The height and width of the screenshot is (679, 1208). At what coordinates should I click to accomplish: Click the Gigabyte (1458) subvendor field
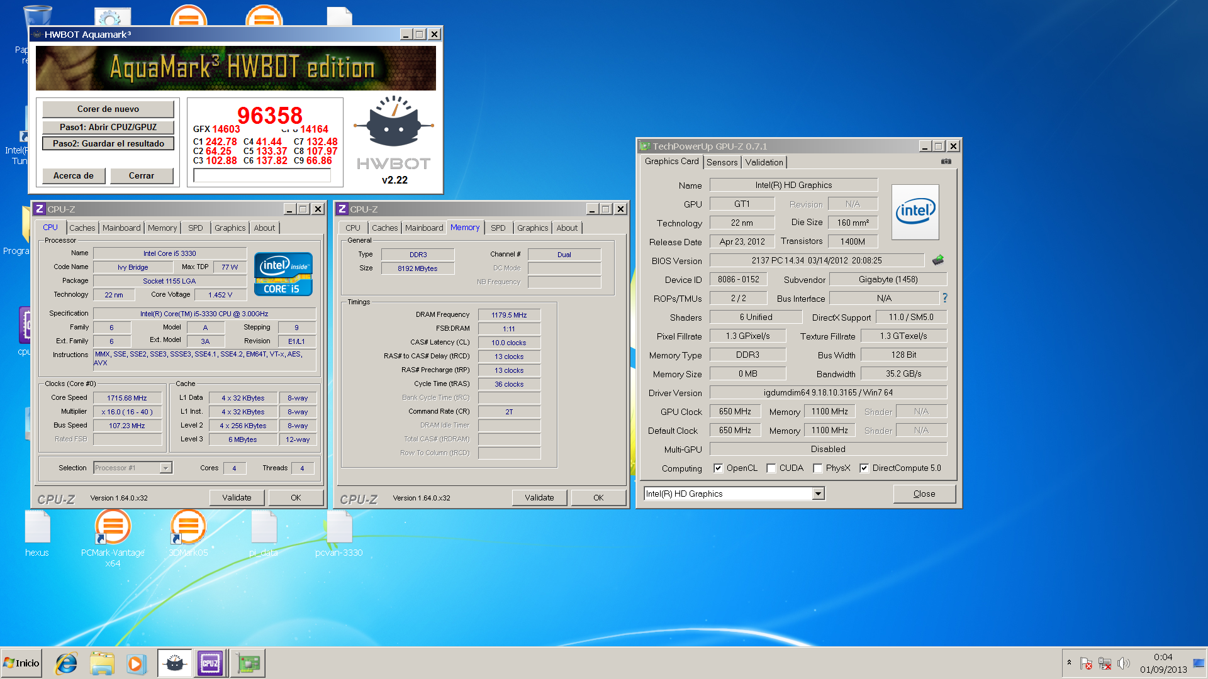(x=888, y=279)
